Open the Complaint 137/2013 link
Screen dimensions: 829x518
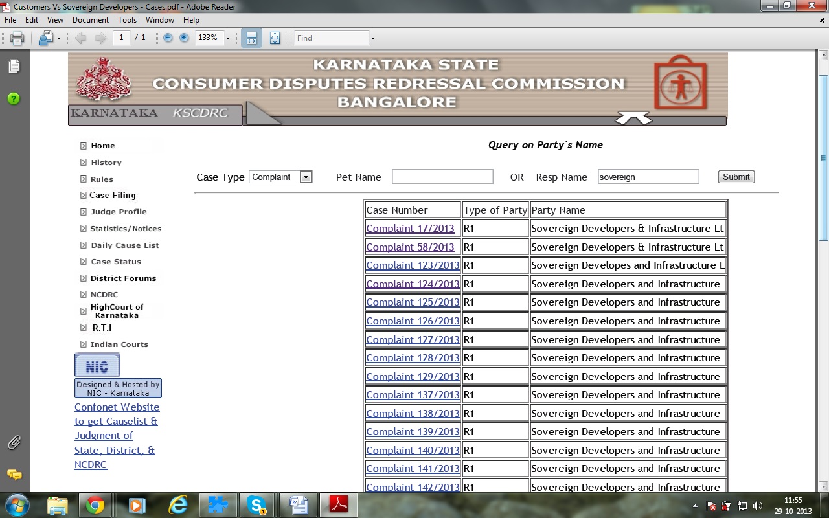413,395
